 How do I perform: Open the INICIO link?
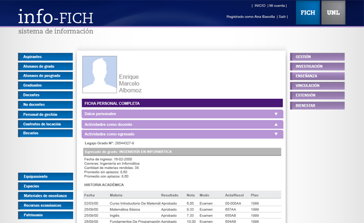(x=259, y=6)
